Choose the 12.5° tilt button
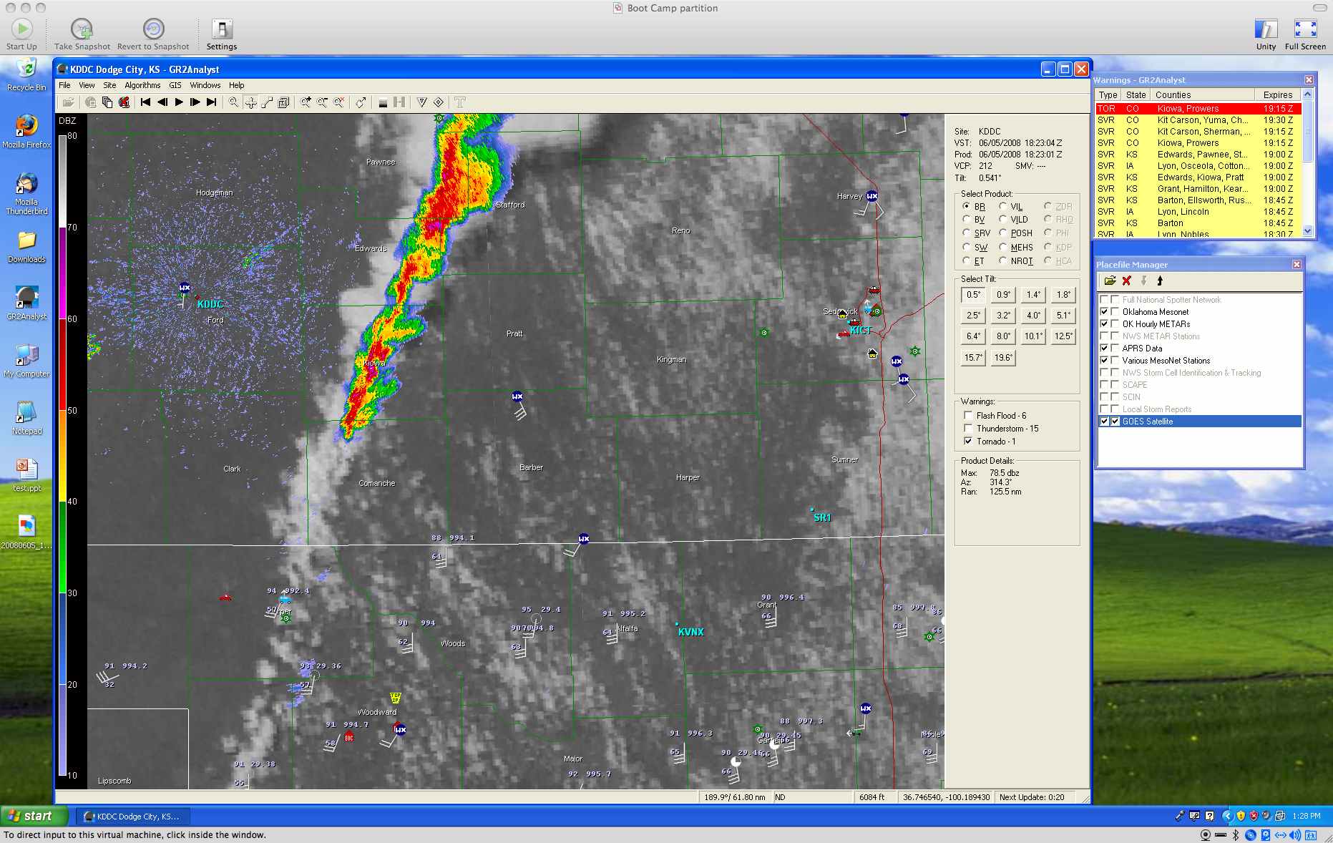 coord(1064,336)
